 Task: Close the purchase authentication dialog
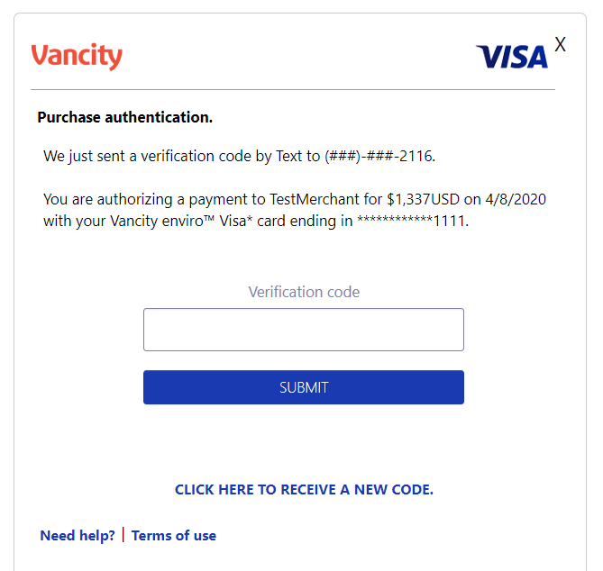click(x=561, y=44)
